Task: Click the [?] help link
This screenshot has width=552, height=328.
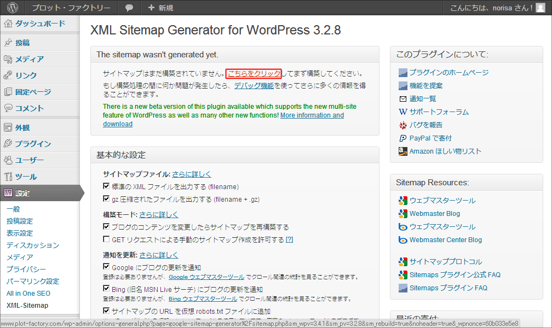Action: point(289,239)
